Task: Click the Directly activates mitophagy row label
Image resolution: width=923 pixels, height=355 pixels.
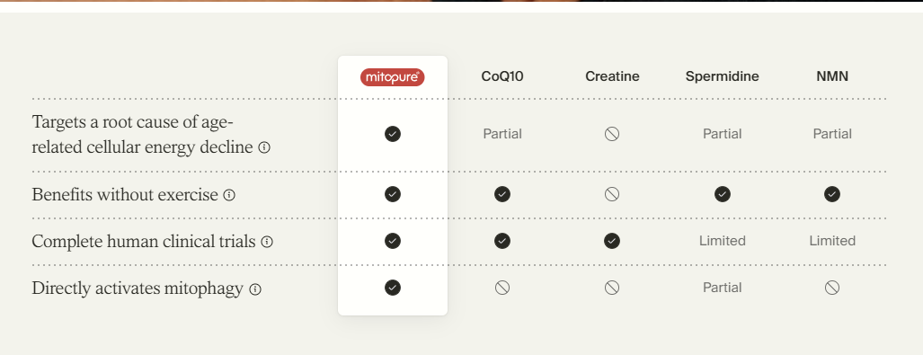Action: [x=138, y=288]
